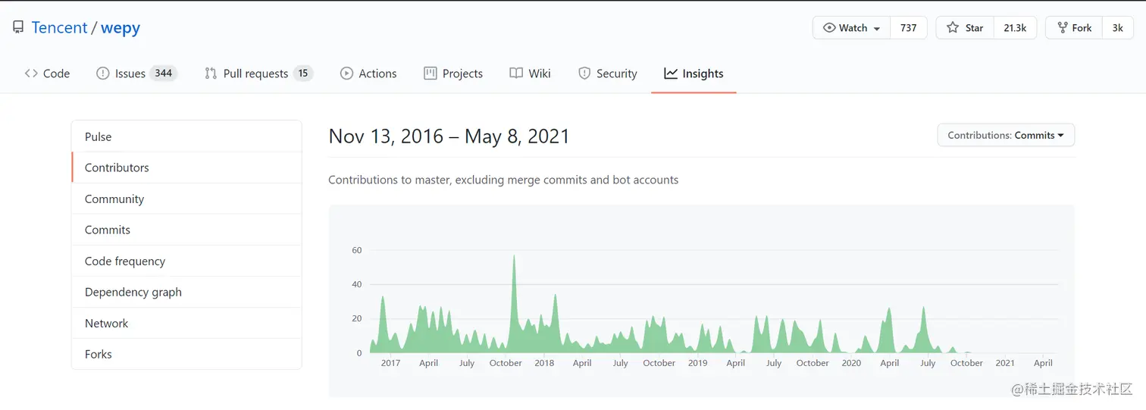This screenshot has height=410, width=1146.
Task: Click the 344 issues counter badge
Action: point(163,73)
